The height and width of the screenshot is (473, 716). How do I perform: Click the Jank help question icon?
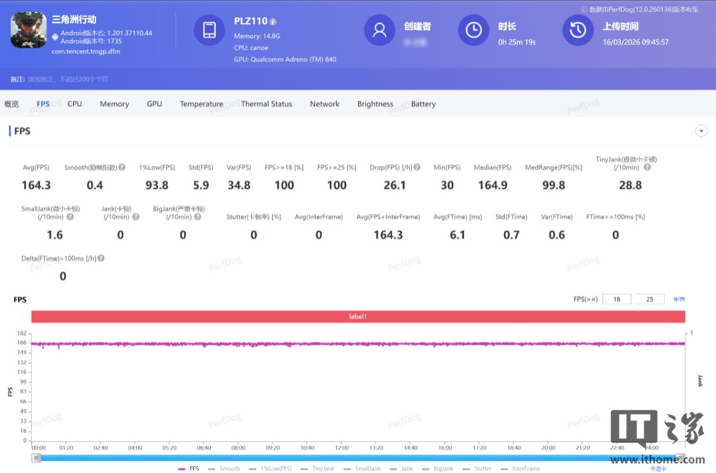[135, 217]
